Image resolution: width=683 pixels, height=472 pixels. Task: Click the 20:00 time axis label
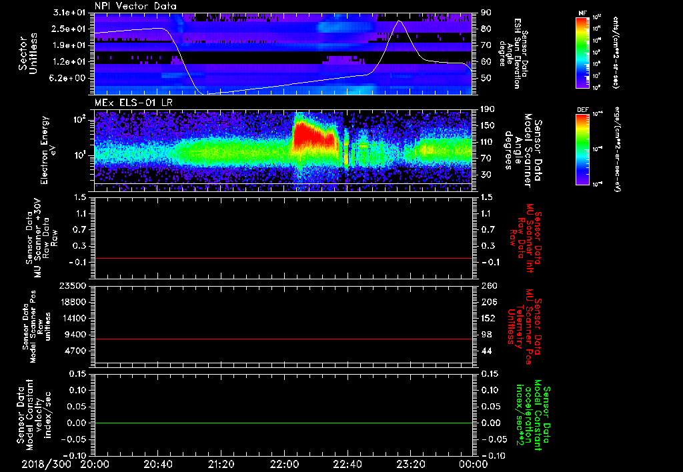coord(95,464)
